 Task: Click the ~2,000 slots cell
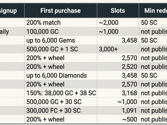pyautogui.click(x=118, y=23)
